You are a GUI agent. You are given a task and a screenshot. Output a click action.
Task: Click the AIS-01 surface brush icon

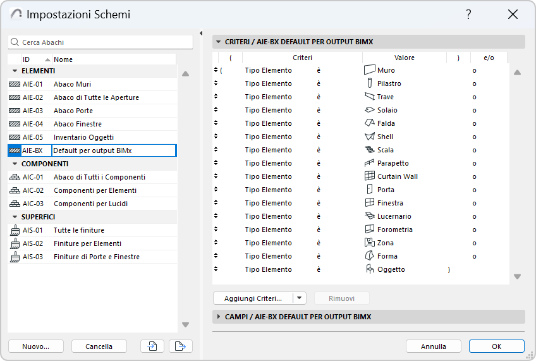pos(15,230)
